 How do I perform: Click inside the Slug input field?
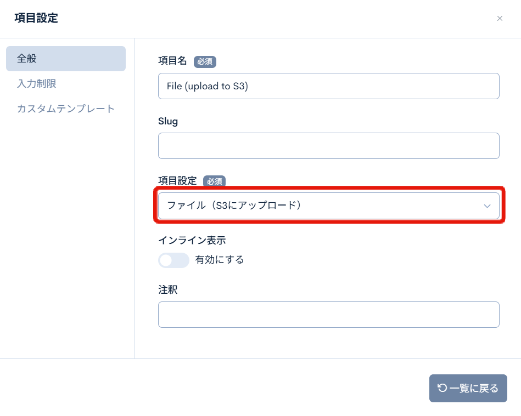328,145
